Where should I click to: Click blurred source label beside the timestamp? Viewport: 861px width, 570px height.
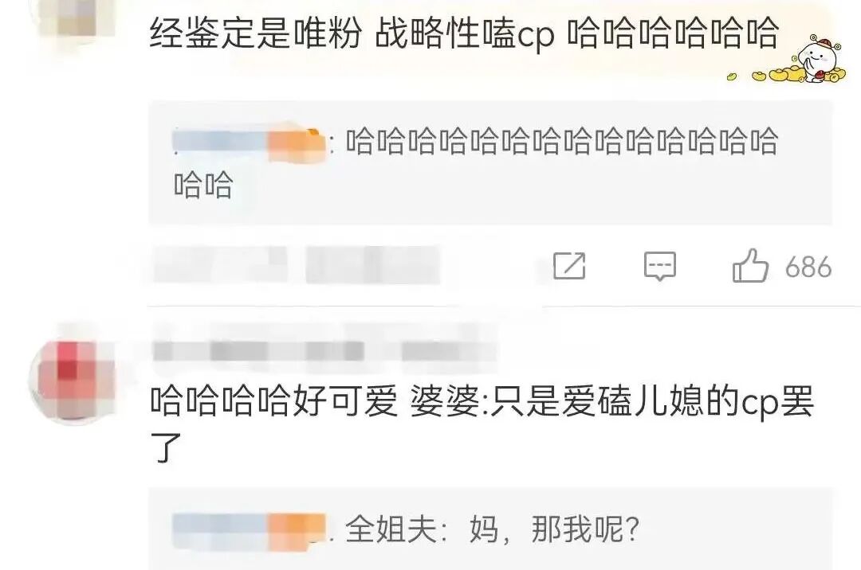(373, 265)
